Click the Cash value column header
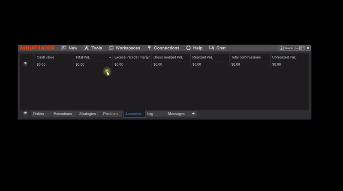Screen dimensions: 343x191 (x=45, y=57)
